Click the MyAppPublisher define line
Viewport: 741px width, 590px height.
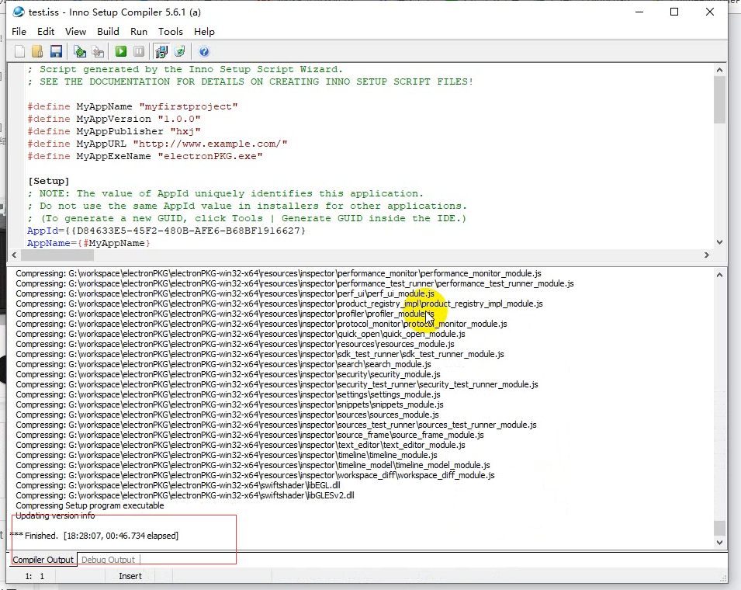114,131
